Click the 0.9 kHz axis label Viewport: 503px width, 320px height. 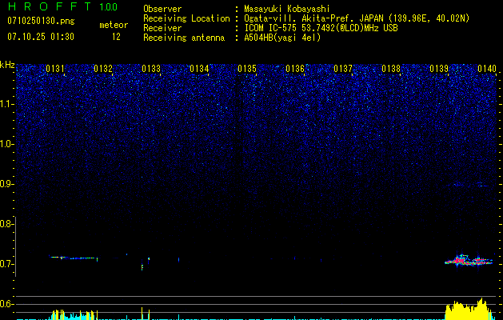(x=6, y=184)
